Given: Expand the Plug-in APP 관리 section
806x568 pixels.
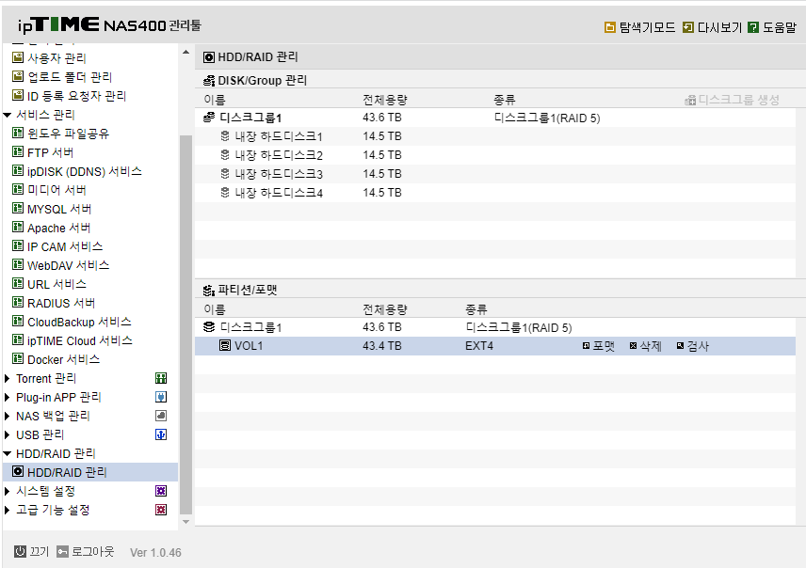Looking at the screenshot, I should pyautogui.click(x=7, y=397).
